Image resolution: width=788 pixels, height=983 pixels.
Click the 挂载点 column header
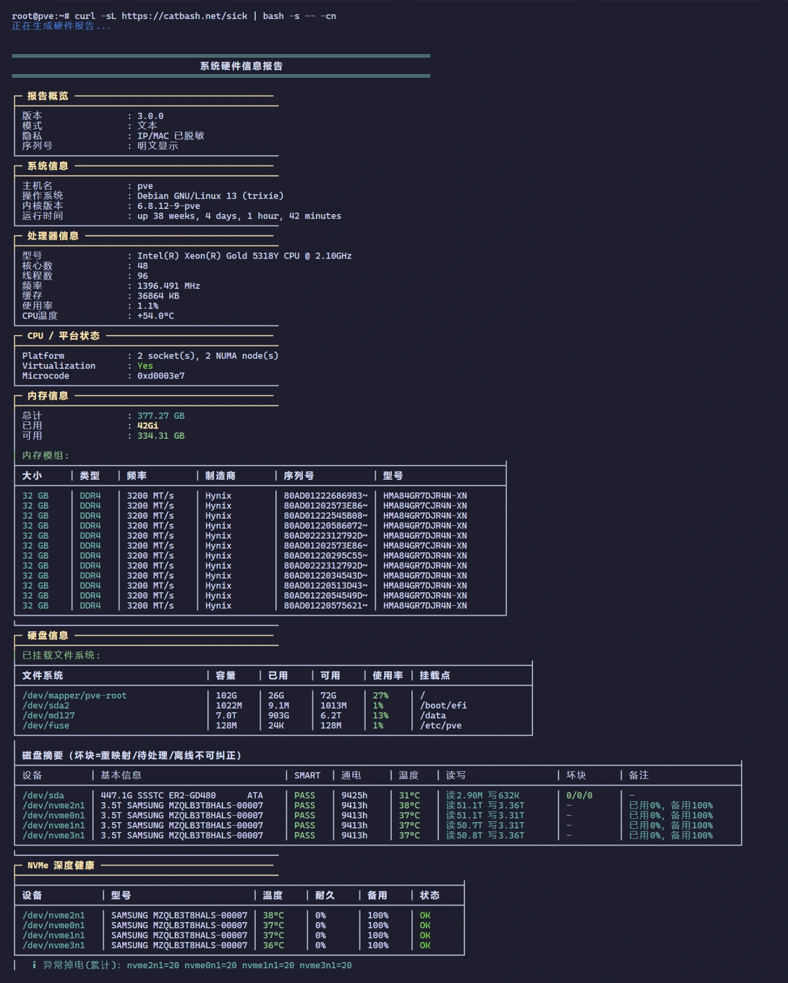click(x=435, y=675)
